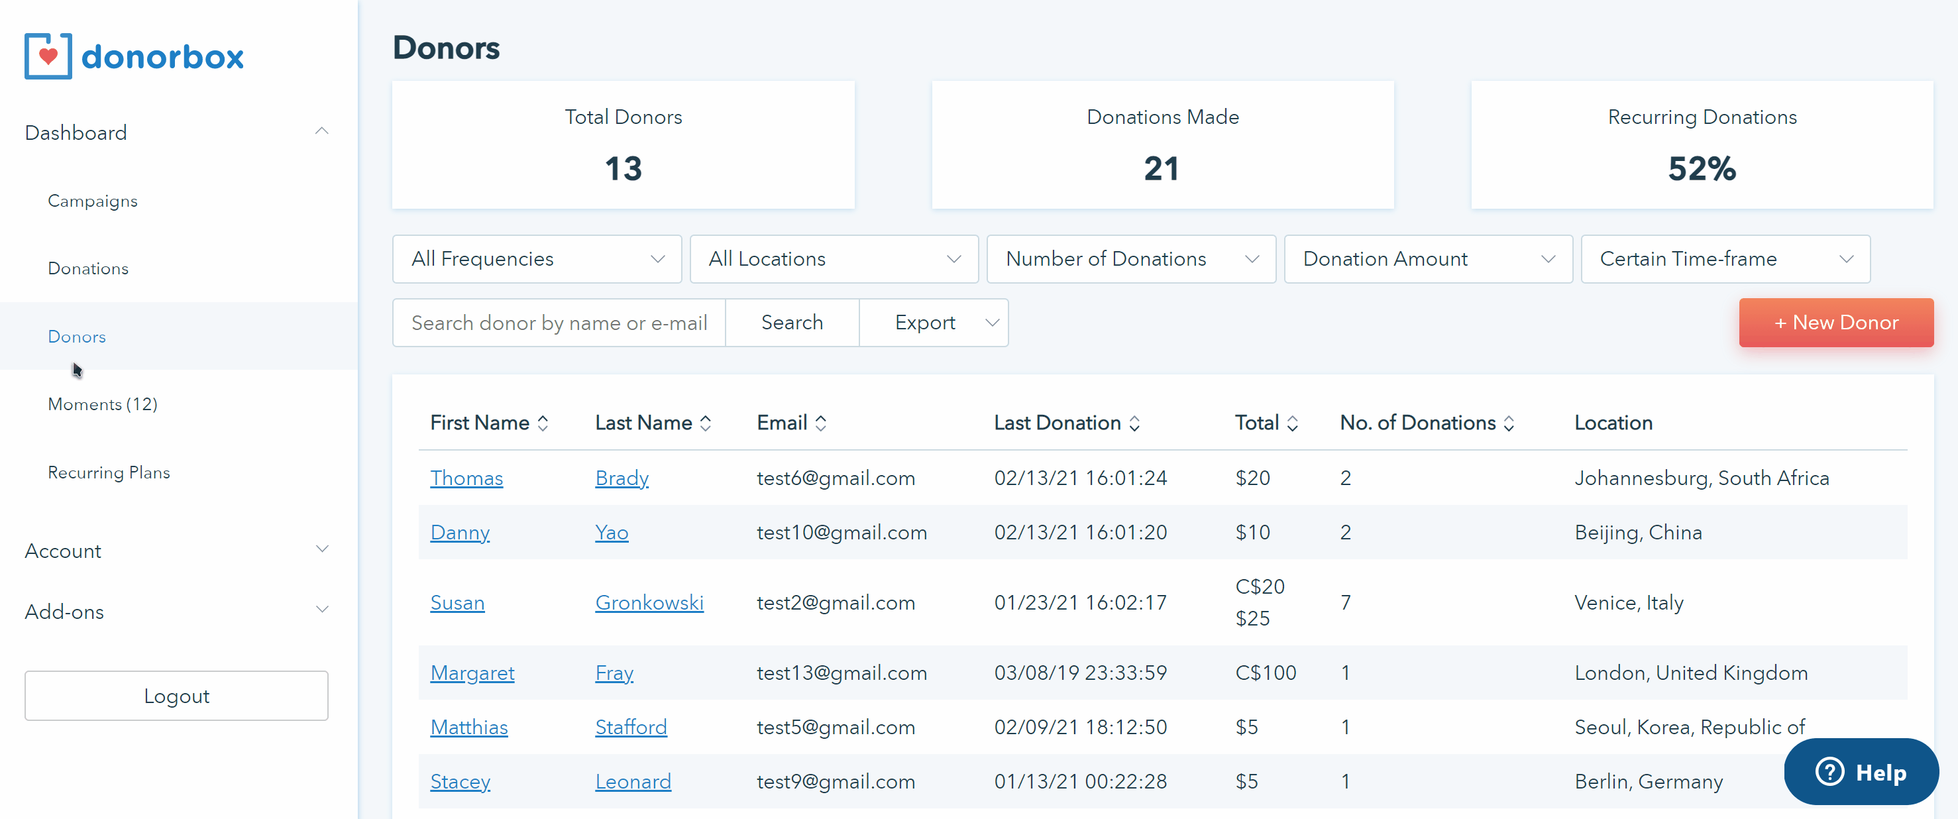The image size is (1958, 819).
Task: Sort by Last Name column arrows
Action: click(x=706, y=423)
